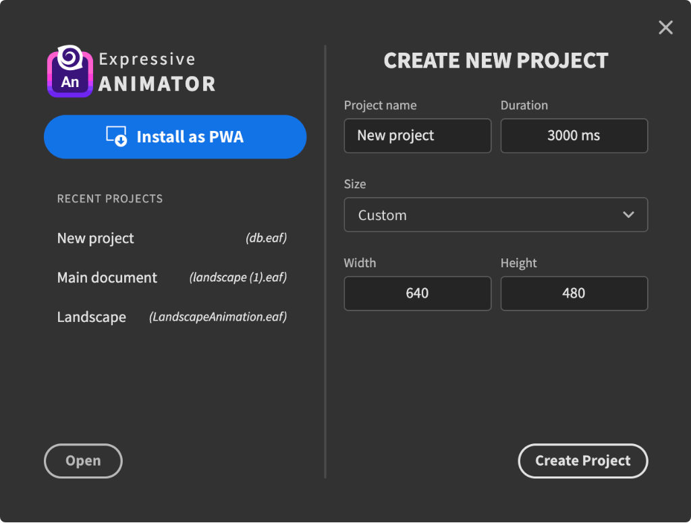This screenshot has width=691, height=523.
Task: Open the Main document recent project
Action: tap(172, 277)
